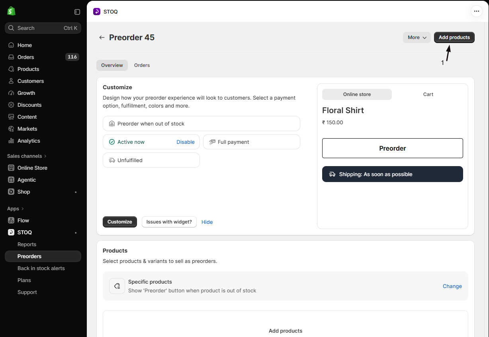The image size is (489, 337).
Task: Toggle the sidebar collapse icon
Action: coord(77,12)
